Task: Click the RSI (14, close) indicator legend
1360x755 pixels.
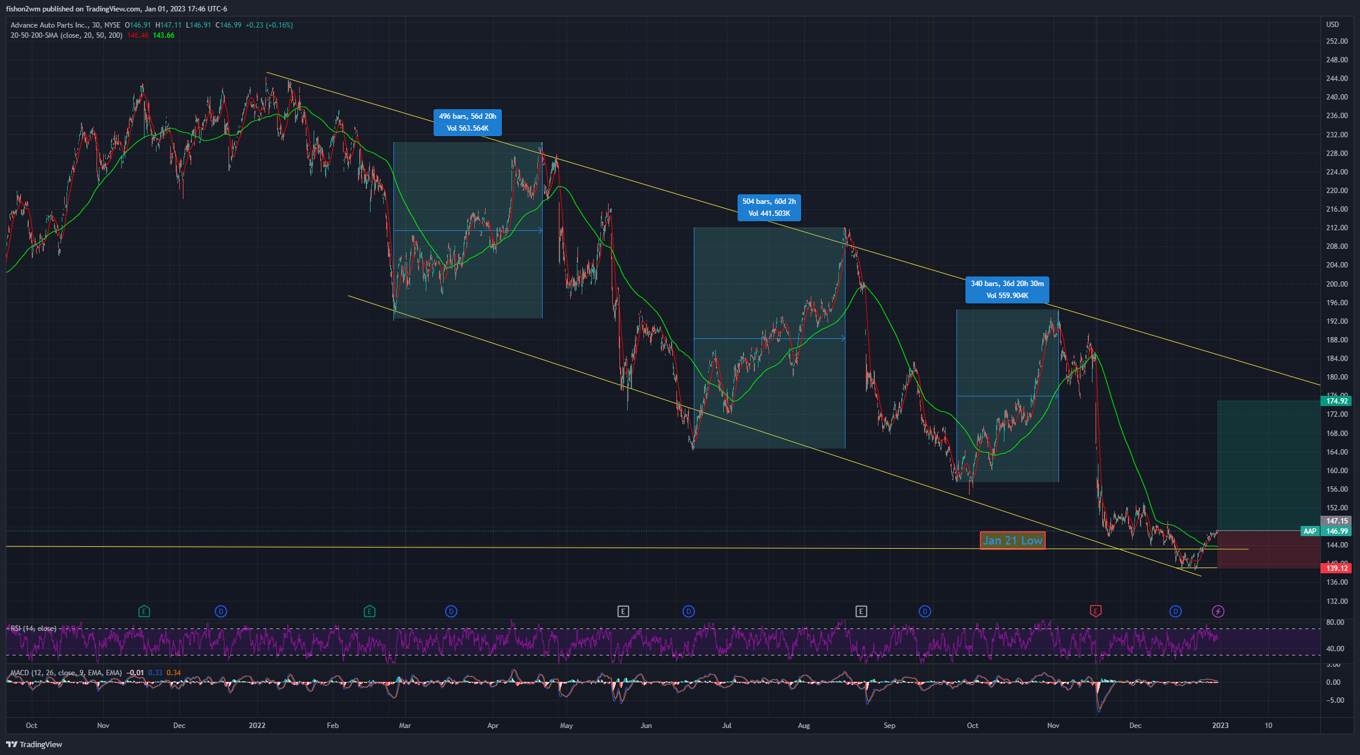Action: coord(34,628)
